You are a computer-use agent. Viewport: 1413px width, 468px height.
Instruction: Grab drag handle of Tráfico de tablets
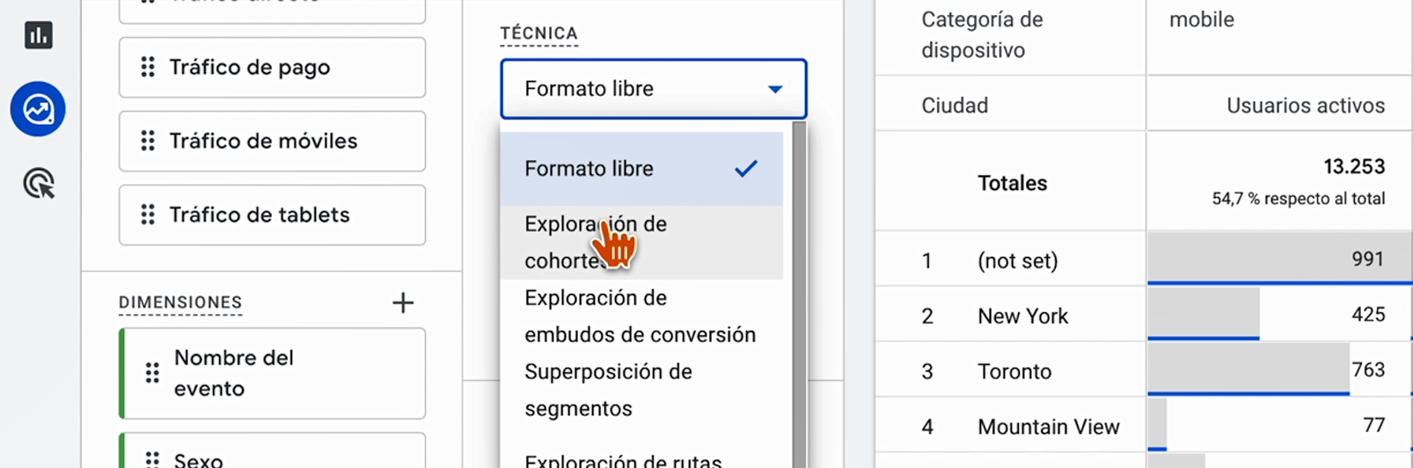coord(148,215)
